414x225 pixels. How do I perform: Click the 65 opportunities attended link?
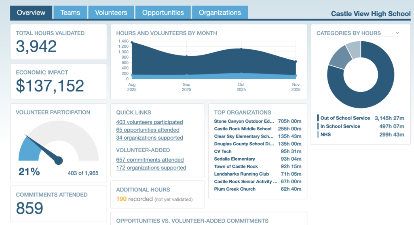tap(148, 130)
